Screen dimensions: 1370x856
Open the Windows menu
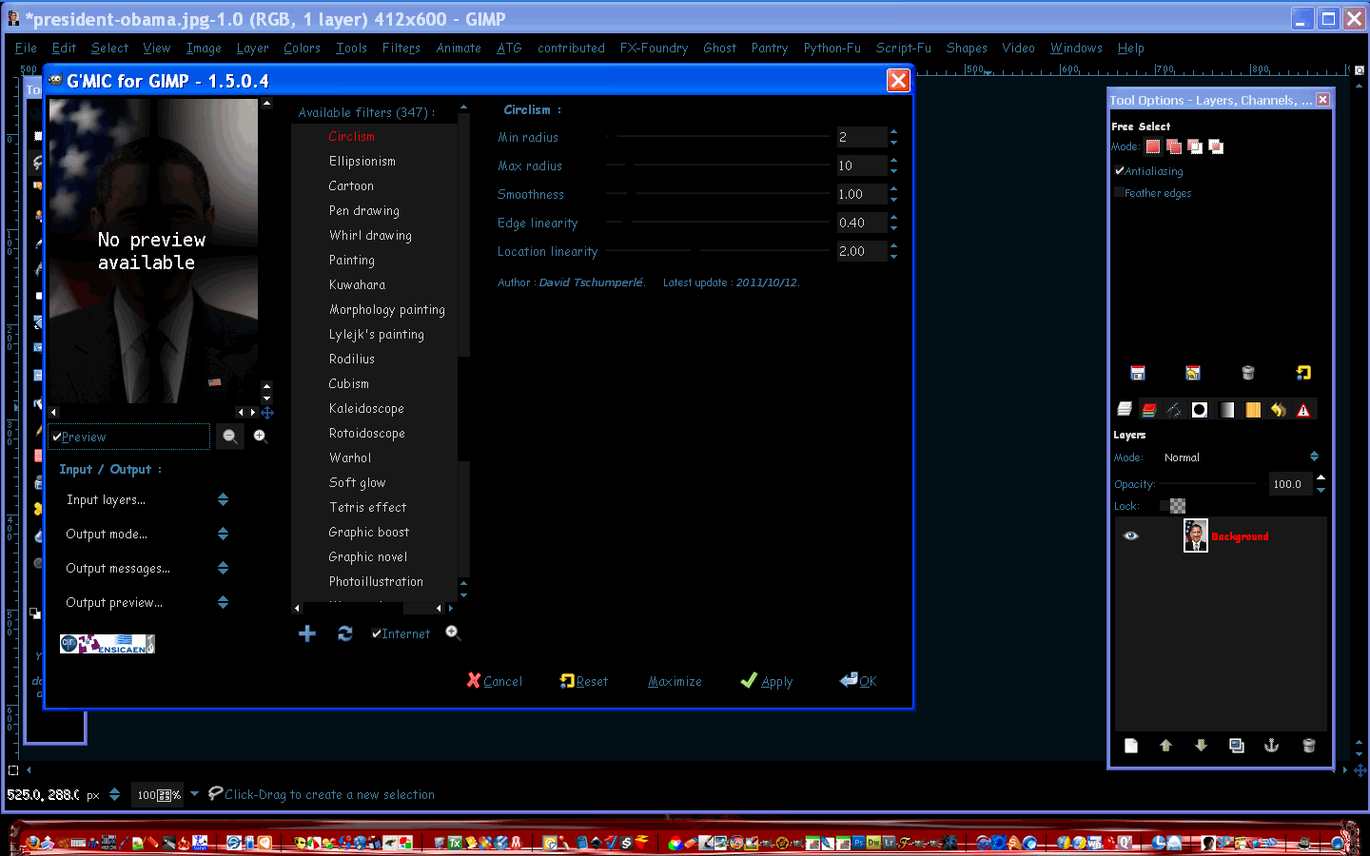(1076, 48)
